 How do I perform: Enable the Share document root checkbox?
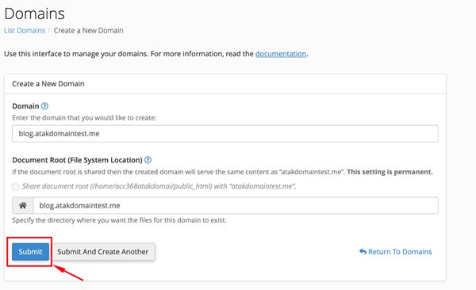coord(16,186)
